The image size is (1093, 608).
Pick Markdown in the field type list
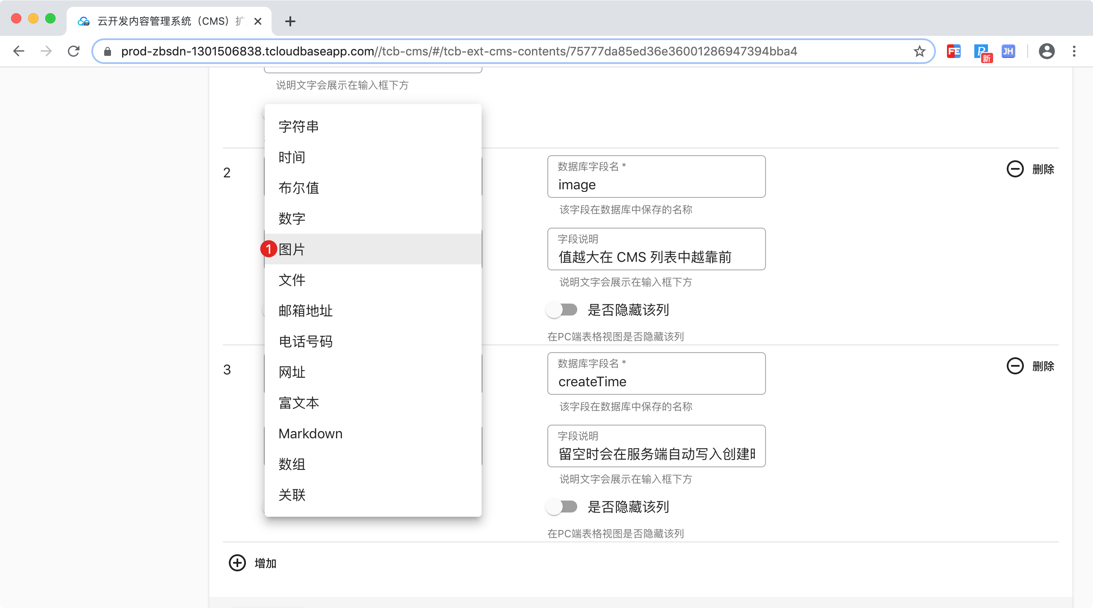pos(310,434)
